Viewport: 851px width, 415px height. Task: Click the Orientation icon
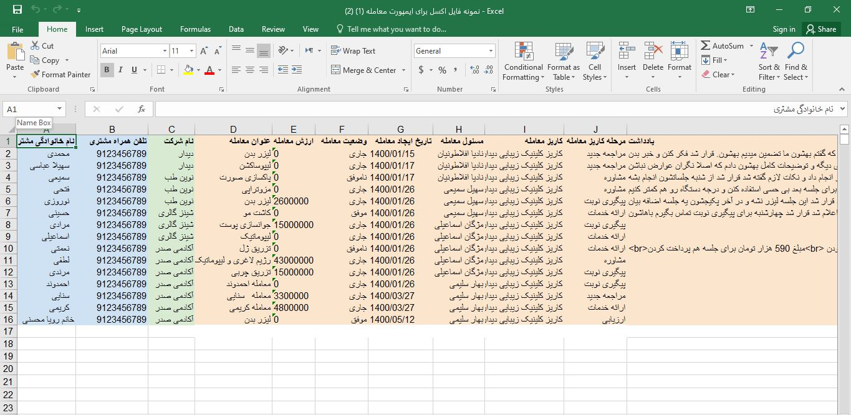click(x=284, y=51)
